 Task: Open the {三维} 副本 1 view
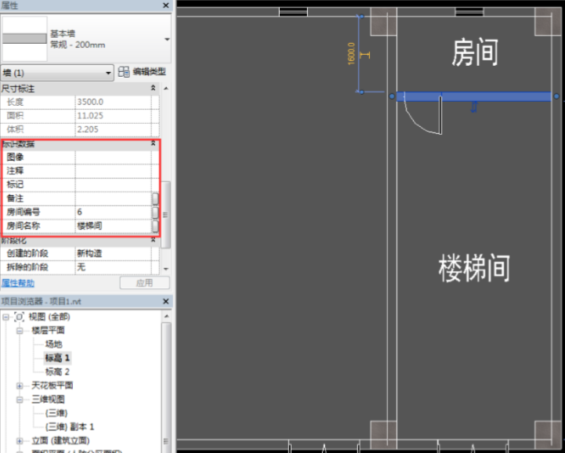coord(70,426)
